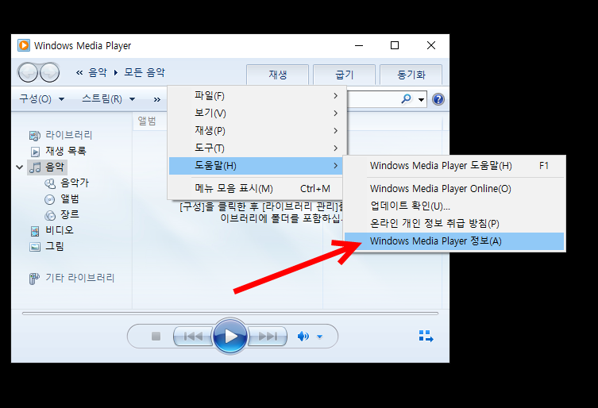Select 기타 라이브러리 in the tree
598x408 pixels.
[x=79, y=278]
